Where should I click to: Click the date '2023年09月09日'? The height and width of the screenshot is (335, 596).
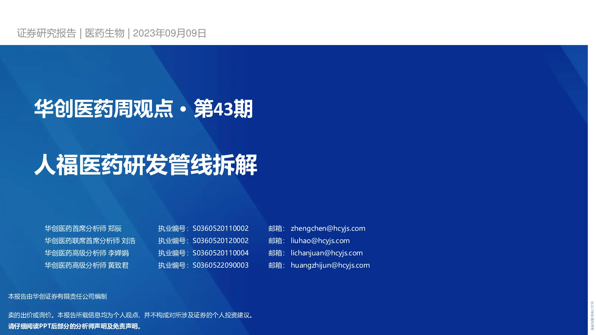pyautogui.click(x=169, y=33)
